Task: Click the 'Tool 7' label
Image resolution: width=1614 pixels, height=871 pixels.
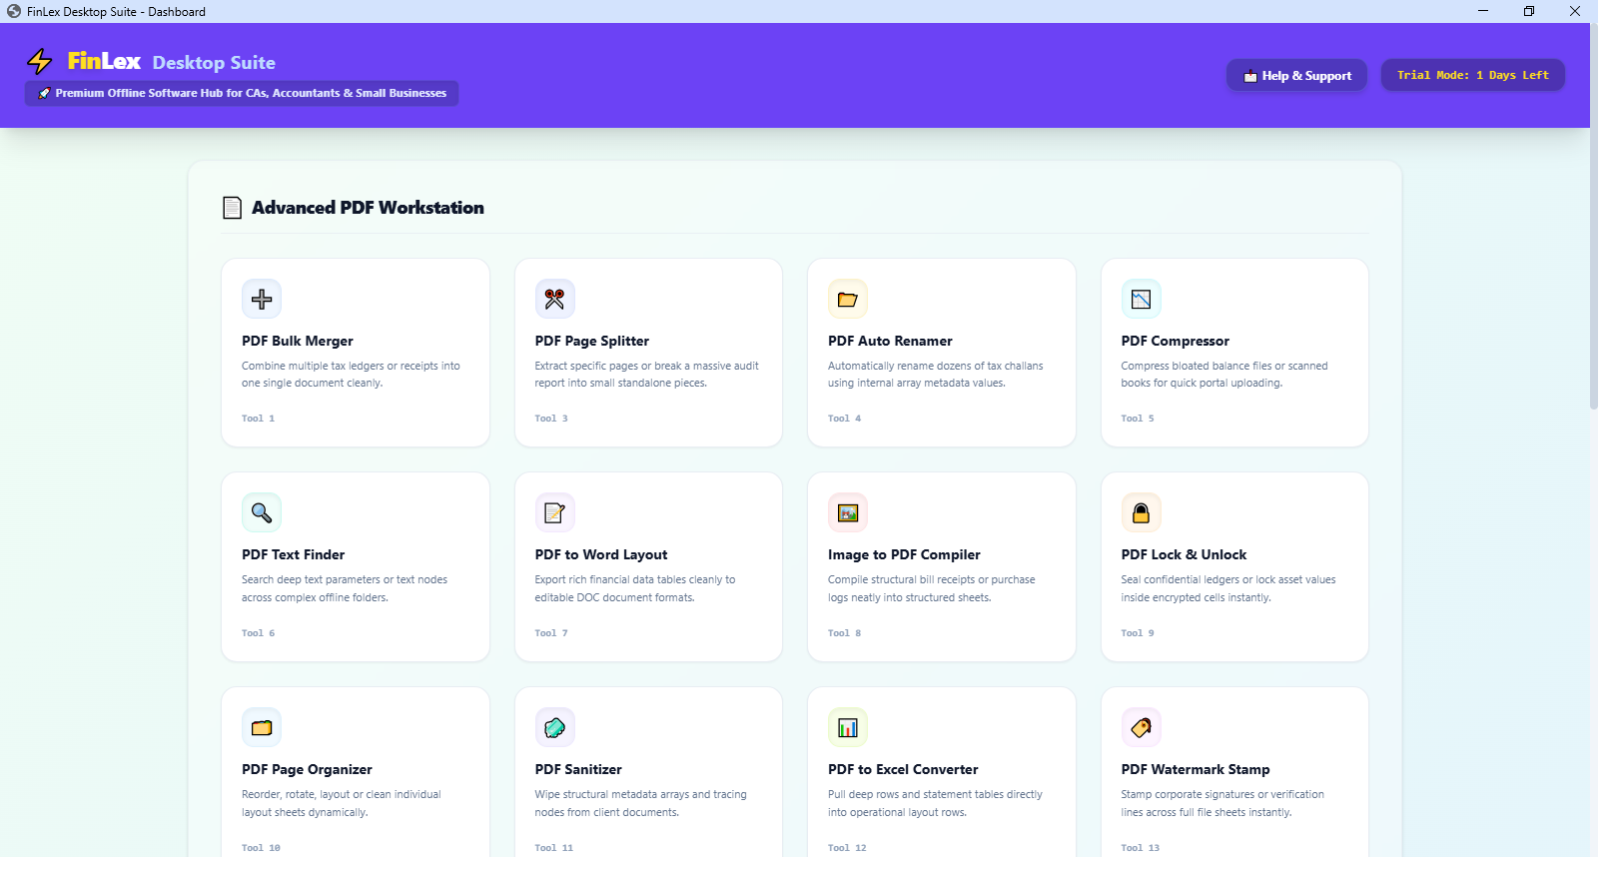Action: pyautogui.click(x=551, y=633)
